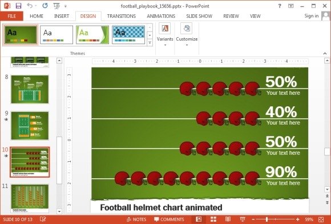Expand the full themes gallery
331x224 pixels.
tap(150, 43)
